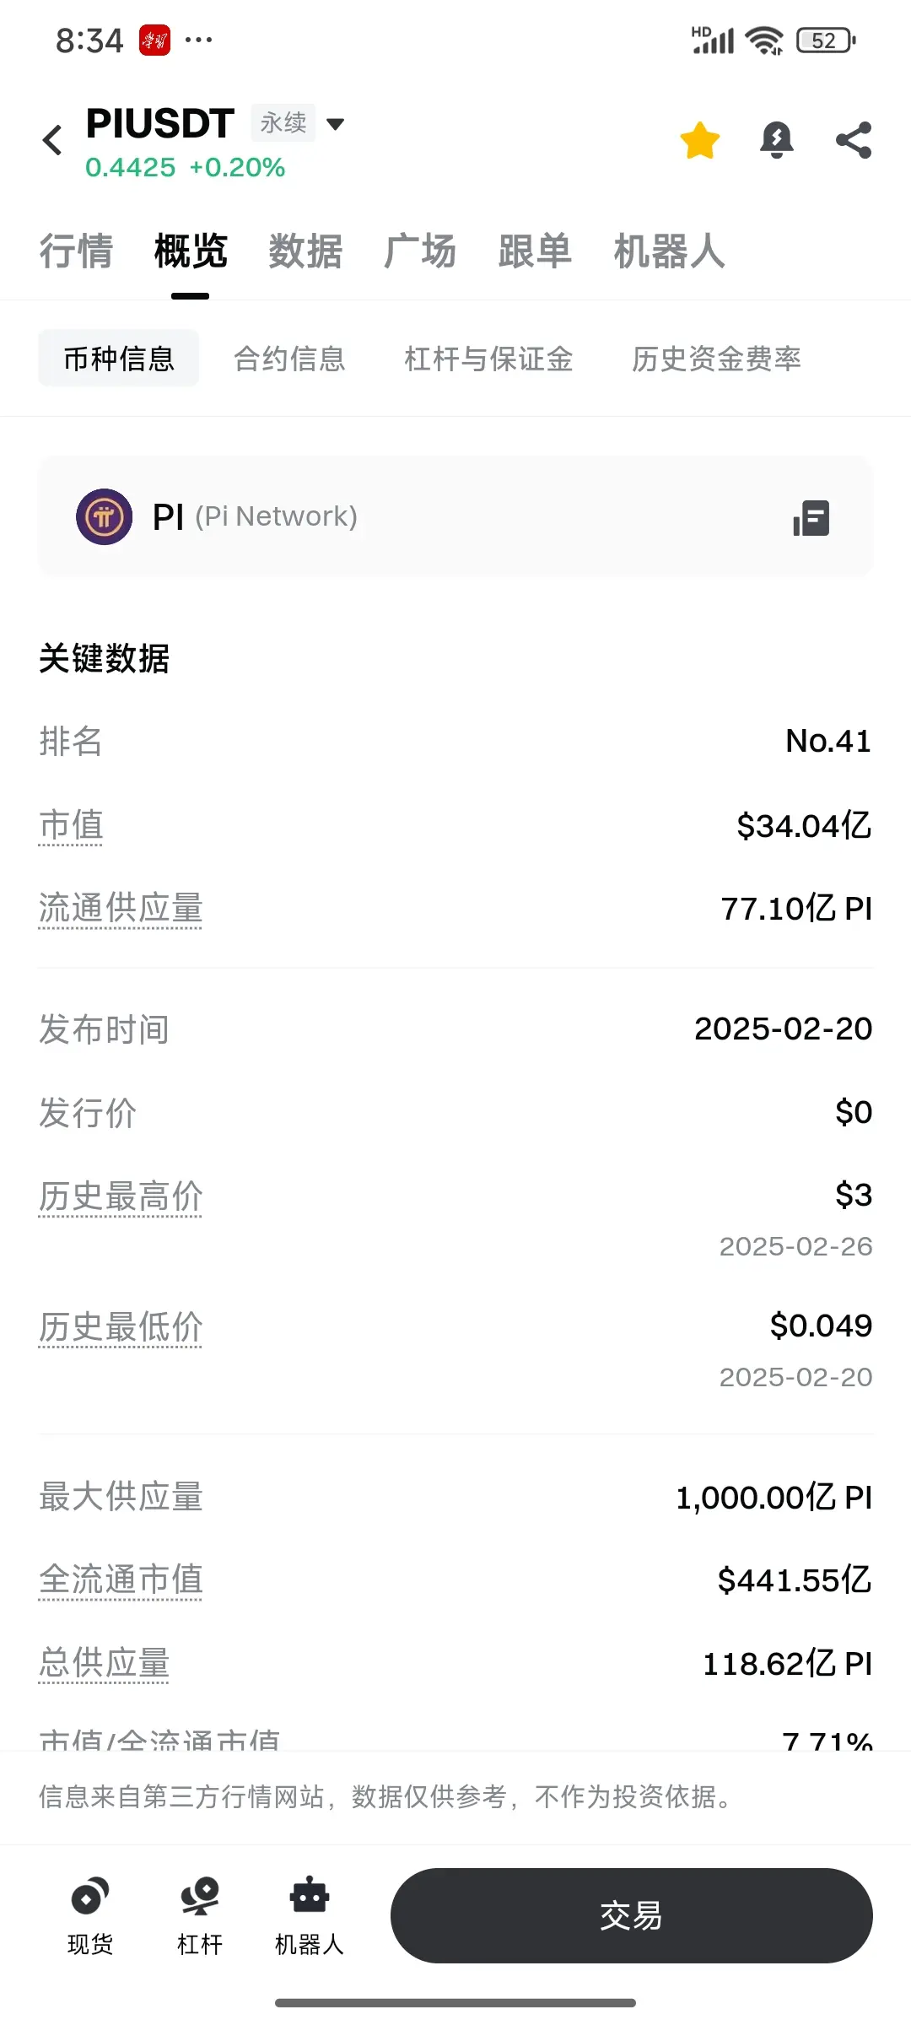Screen dimensions: 911x2025
Task: Toggle the favorite star for PIUSDT
Action: click(x=700, y=140)
